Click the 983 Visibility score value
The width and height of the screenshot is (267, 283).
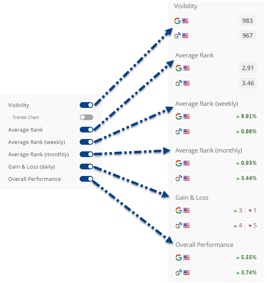248,21
